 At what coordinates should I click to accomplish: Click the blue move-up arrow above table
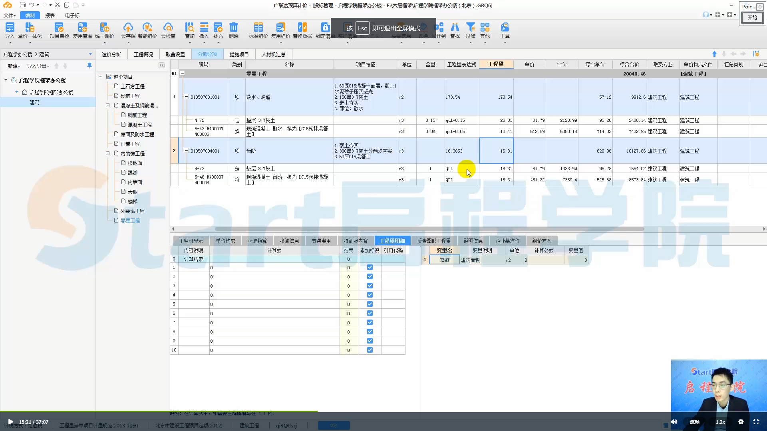click(714, 54)
